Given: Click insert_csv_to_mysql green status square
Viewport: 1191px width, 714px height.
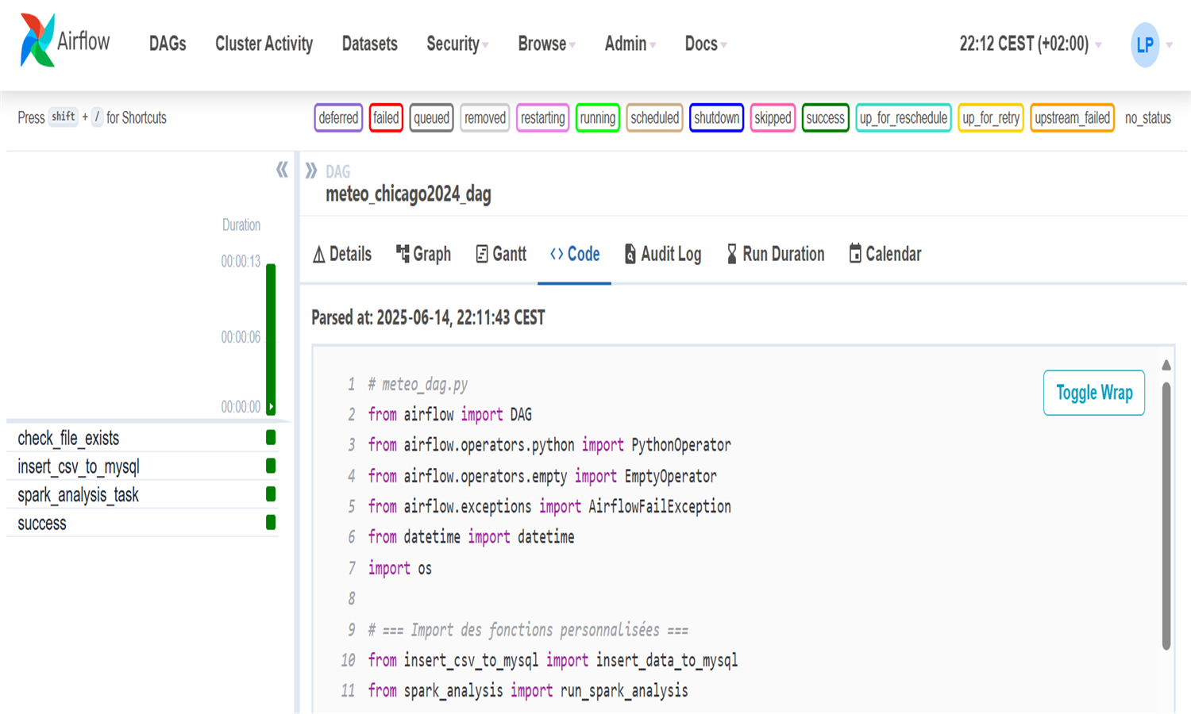Looking at the screenshot, I should [x=271, y=466].
